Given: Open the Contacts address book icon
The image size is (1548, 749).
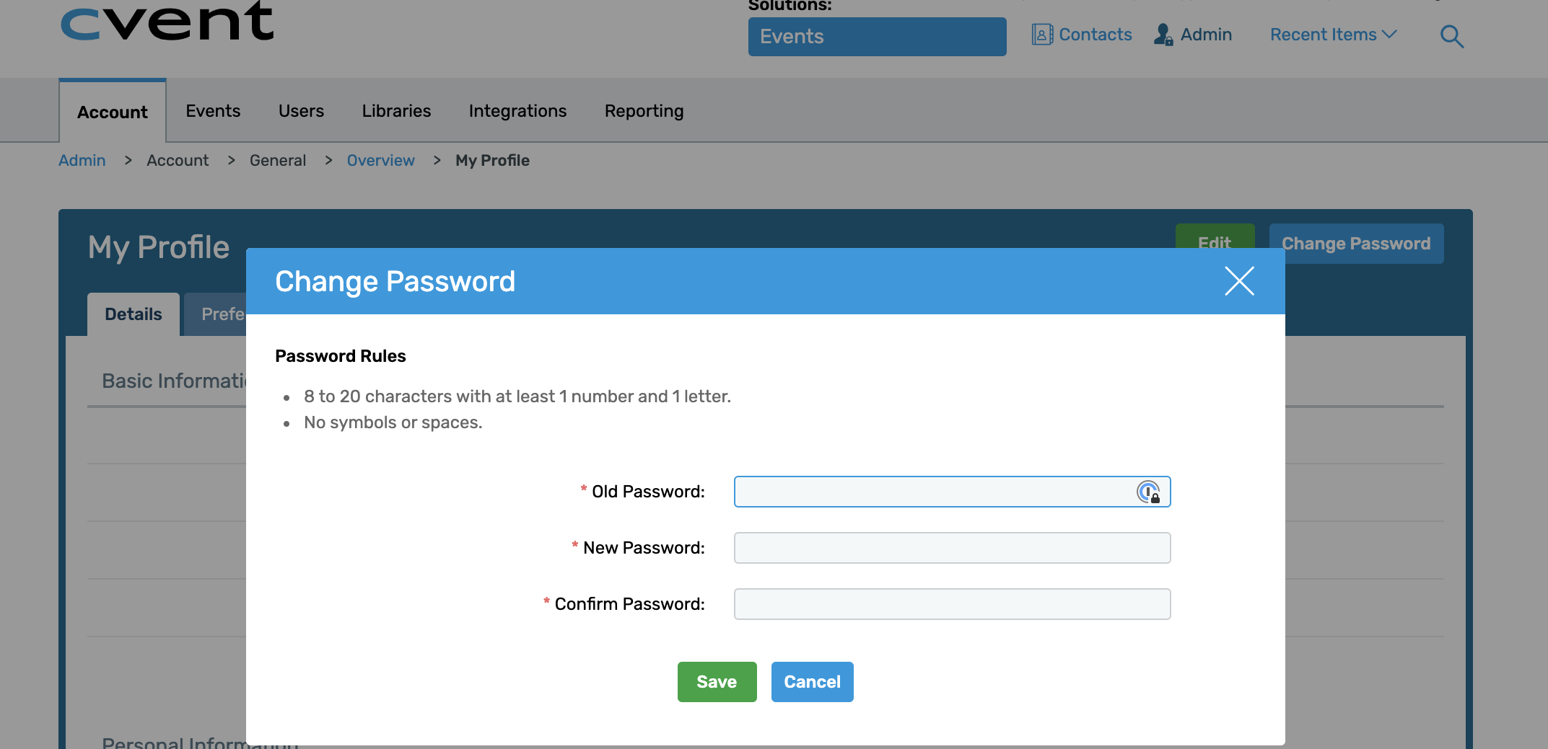Looking at the screenshot, I should tap(1041, 35).
